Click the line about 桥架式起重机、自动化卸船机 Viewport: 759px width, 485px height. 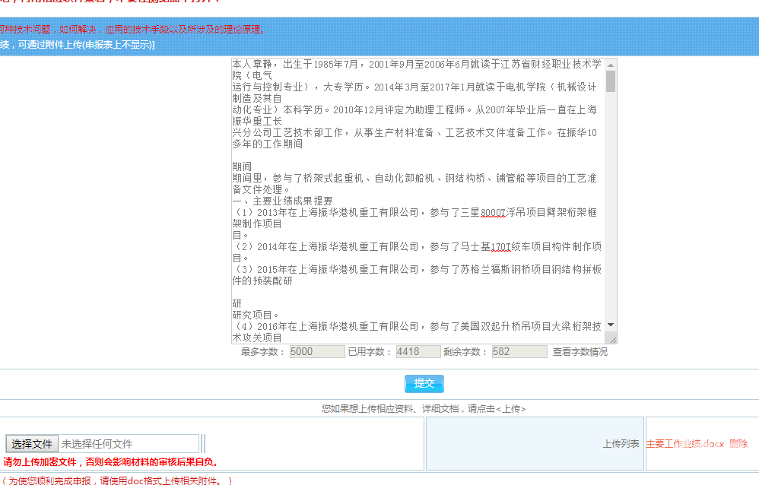[414, 178]
